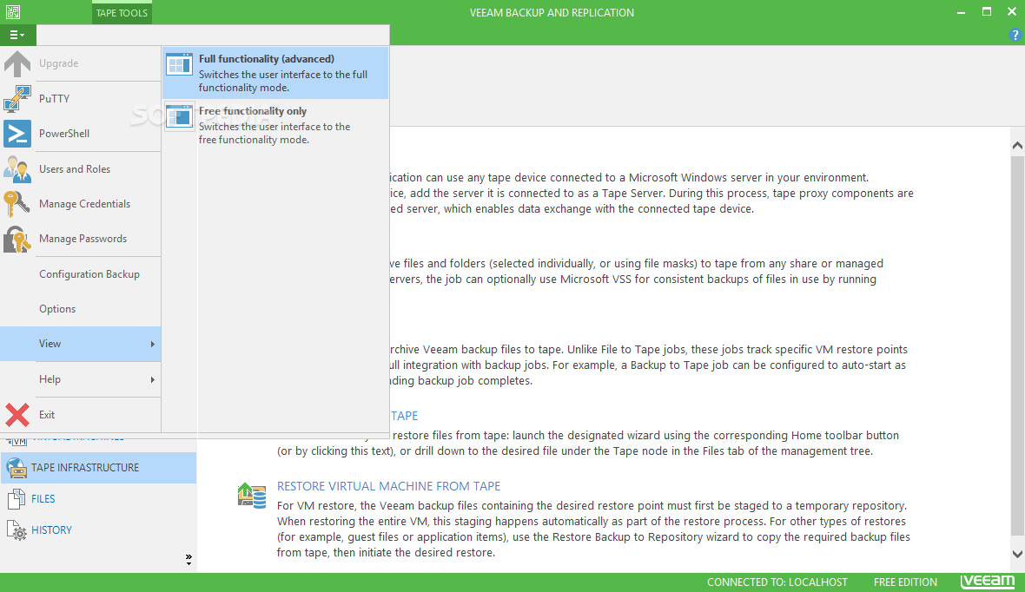
Task: Click the restore VM from tape icon
Action: pyautogui.click(x=252, y=496)
